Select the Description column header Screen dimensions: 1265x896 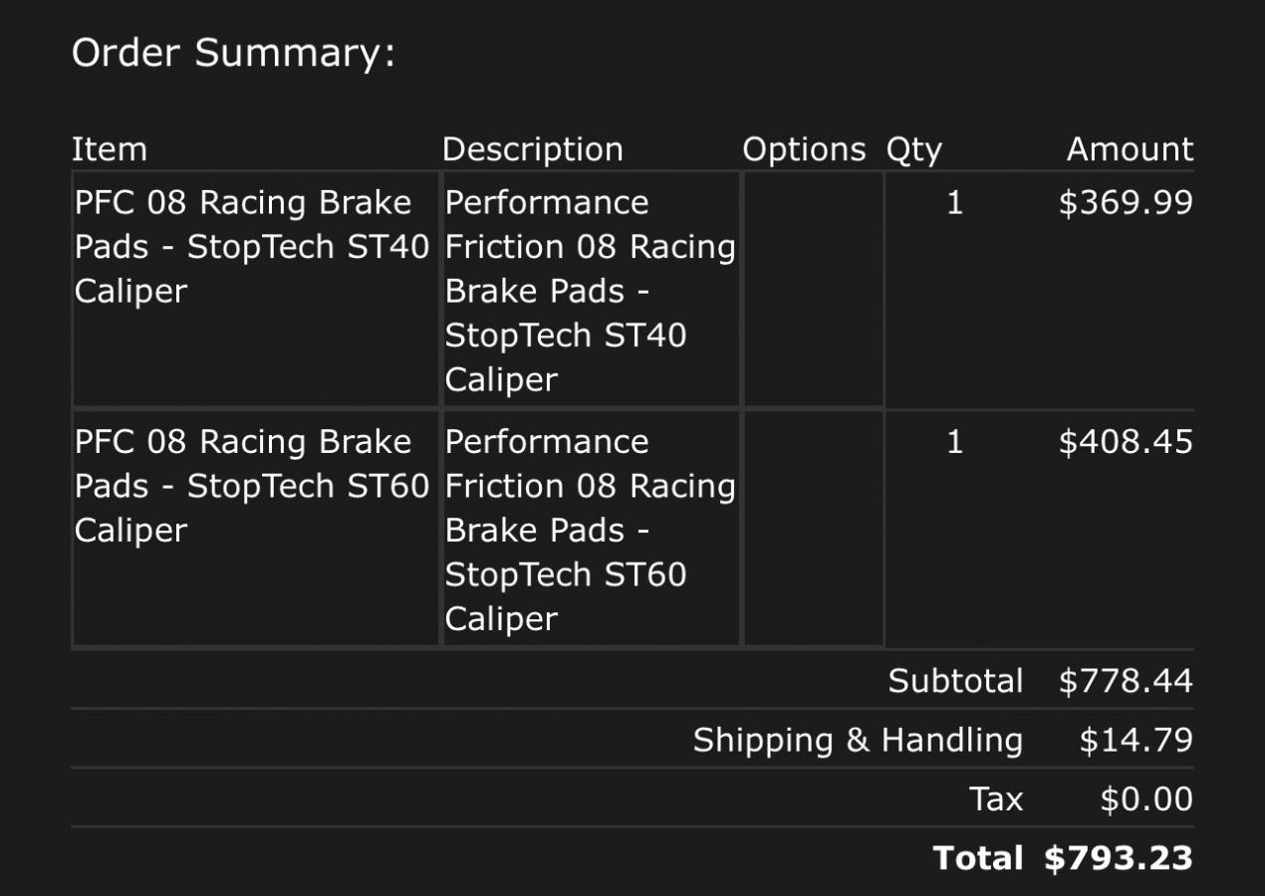(x=532, y=149)
